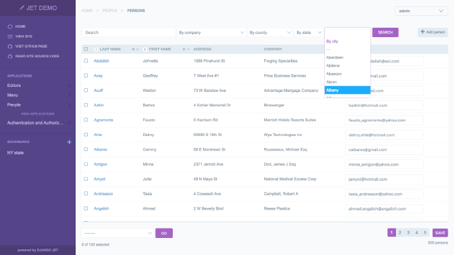Click the purple SEARCH button
Screen dimensions: 454x255
[x=385, y=32]
